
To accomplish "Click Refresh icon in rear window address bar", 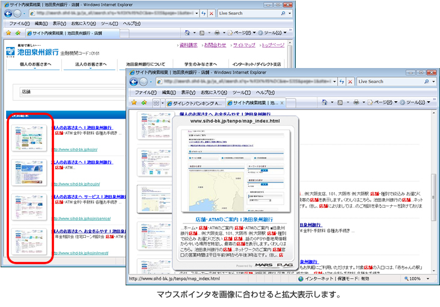I will 203,13.
